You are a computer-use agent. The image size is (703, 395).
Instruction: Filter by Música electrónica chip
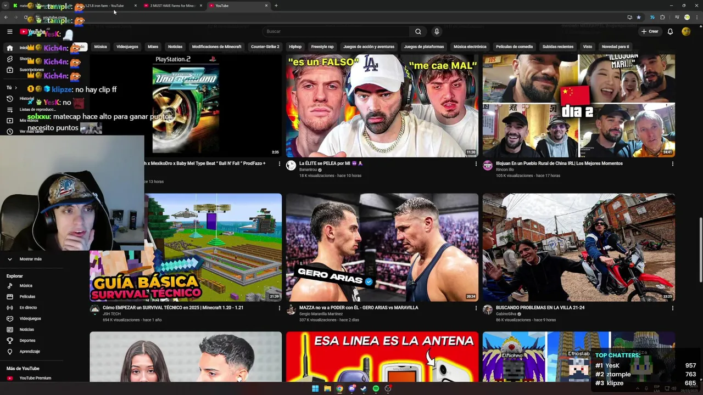(470, 47)
